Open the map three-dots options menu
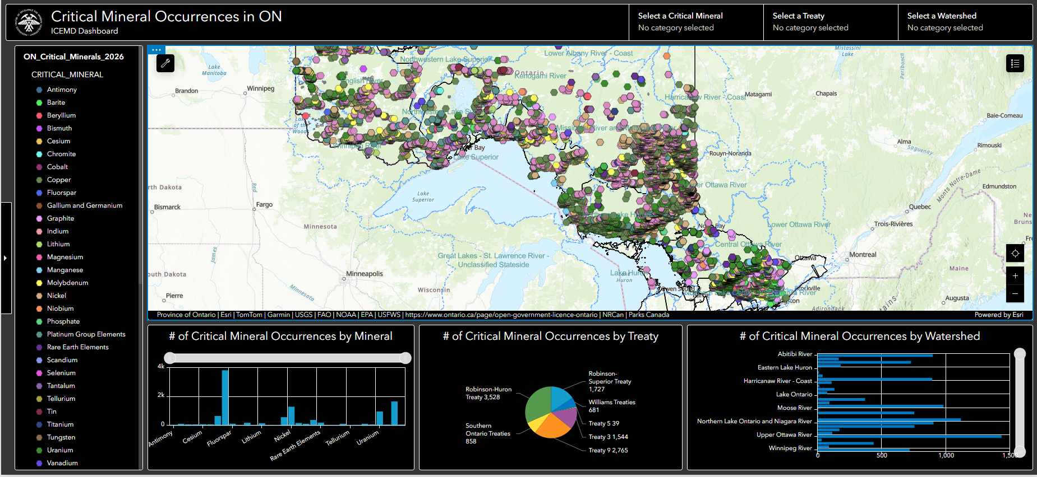 [x=156, y=50]
